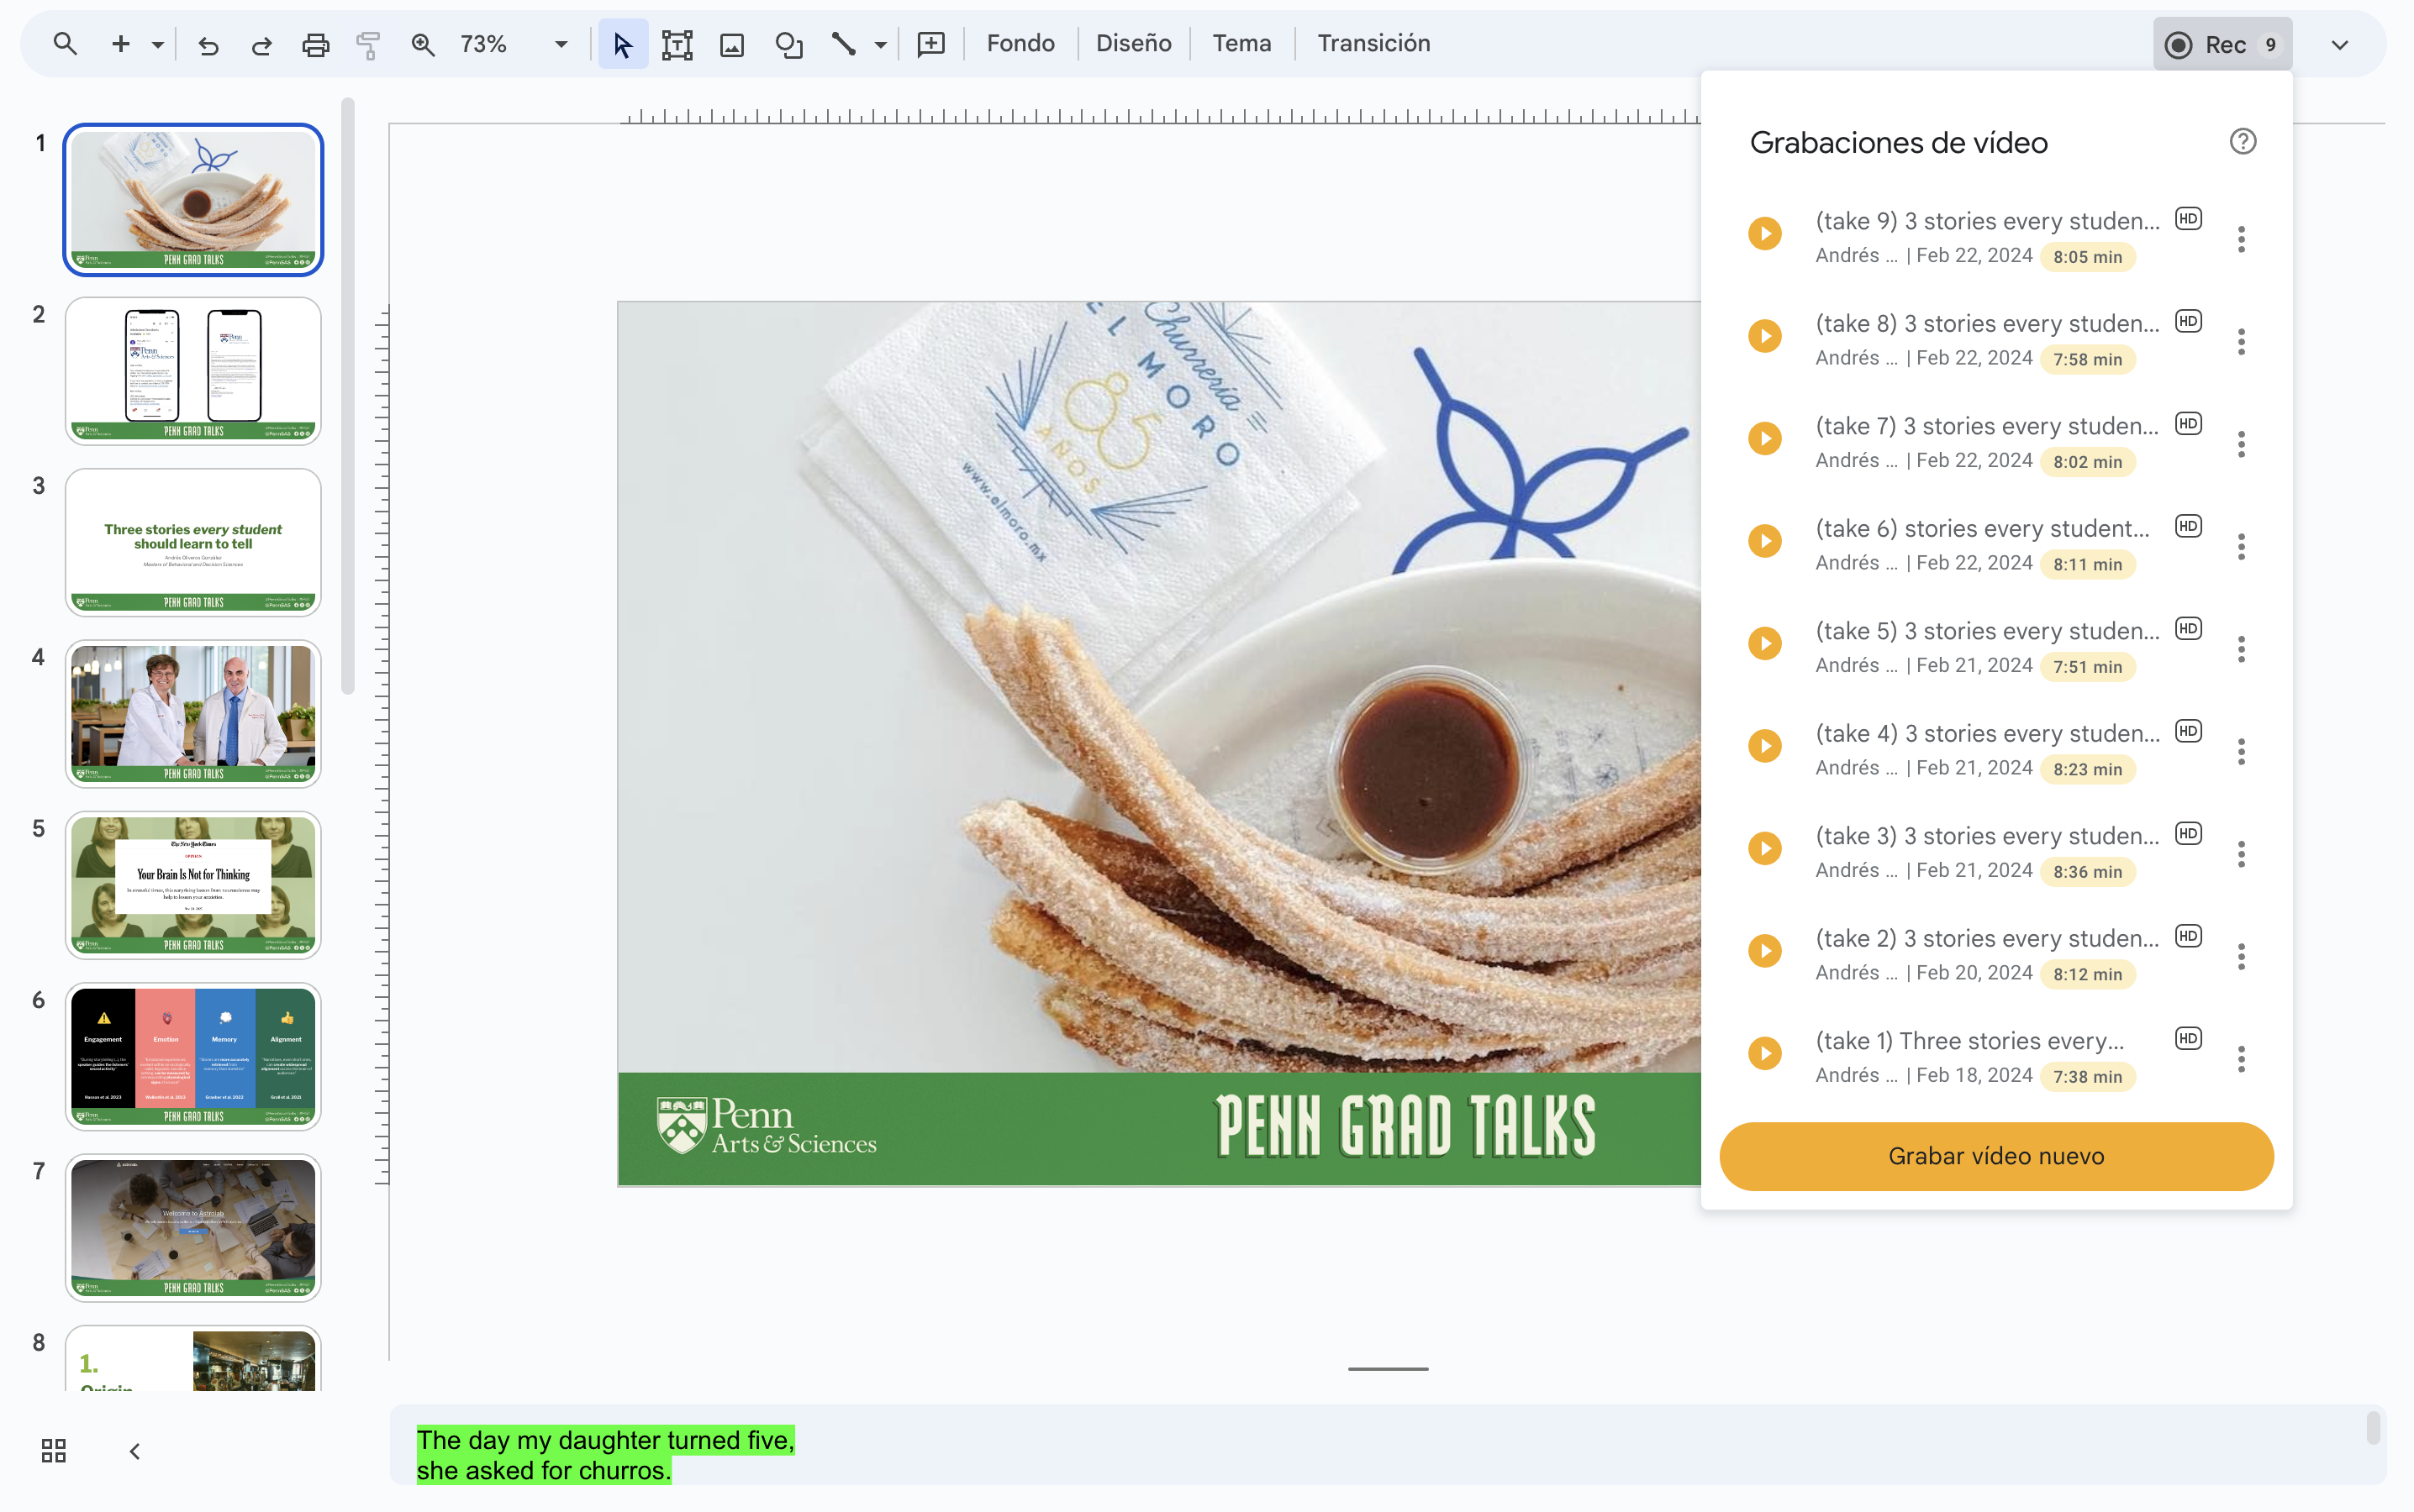2414x1512 pixels.
Task: Click the insert image icon
Action: coord(732,44)
